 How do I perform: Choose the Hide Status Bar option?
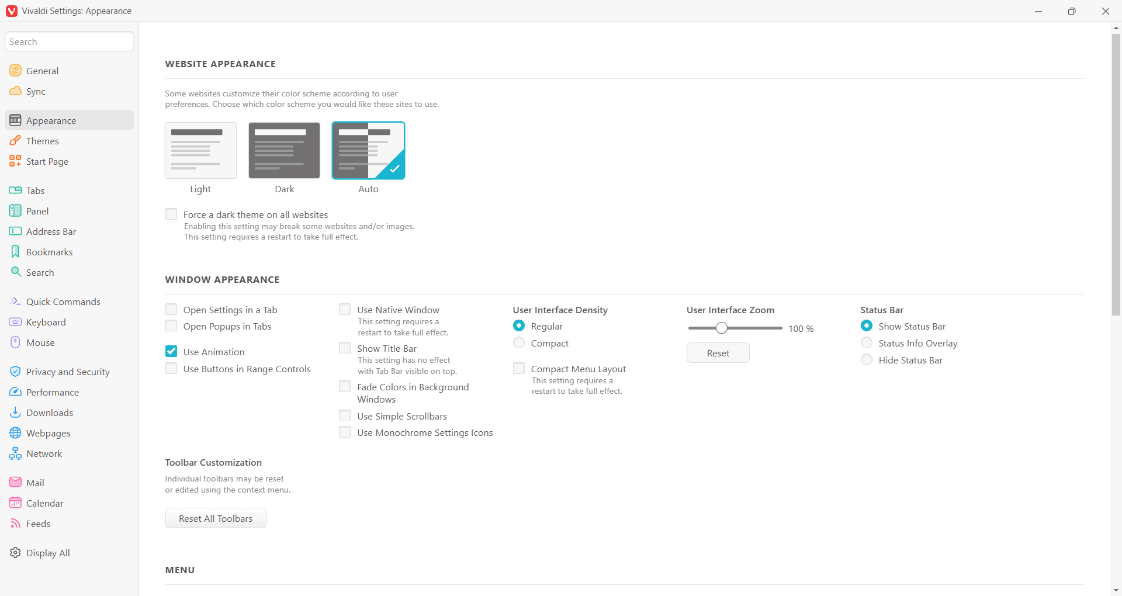(x=867, y=360)
